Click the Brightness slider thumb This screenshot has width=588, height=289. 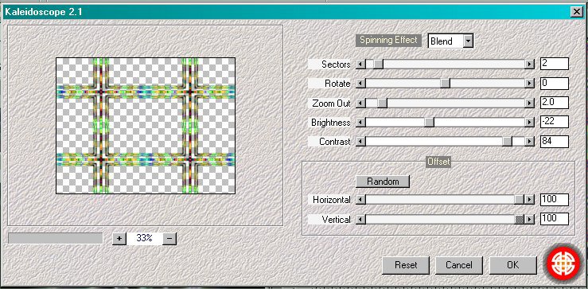tap(429, 123)
